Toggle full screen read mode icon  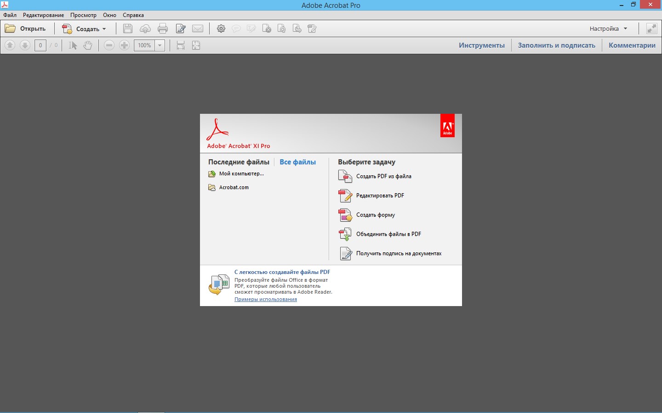click(651, 28)
